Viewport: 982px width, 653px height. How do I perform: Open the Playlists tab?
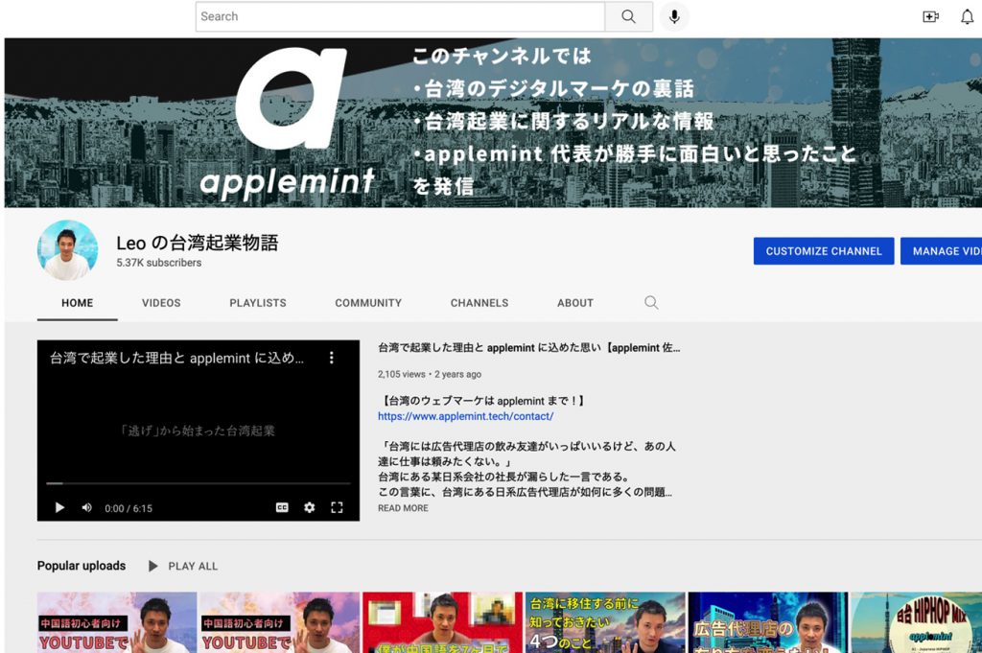(258, 303)
